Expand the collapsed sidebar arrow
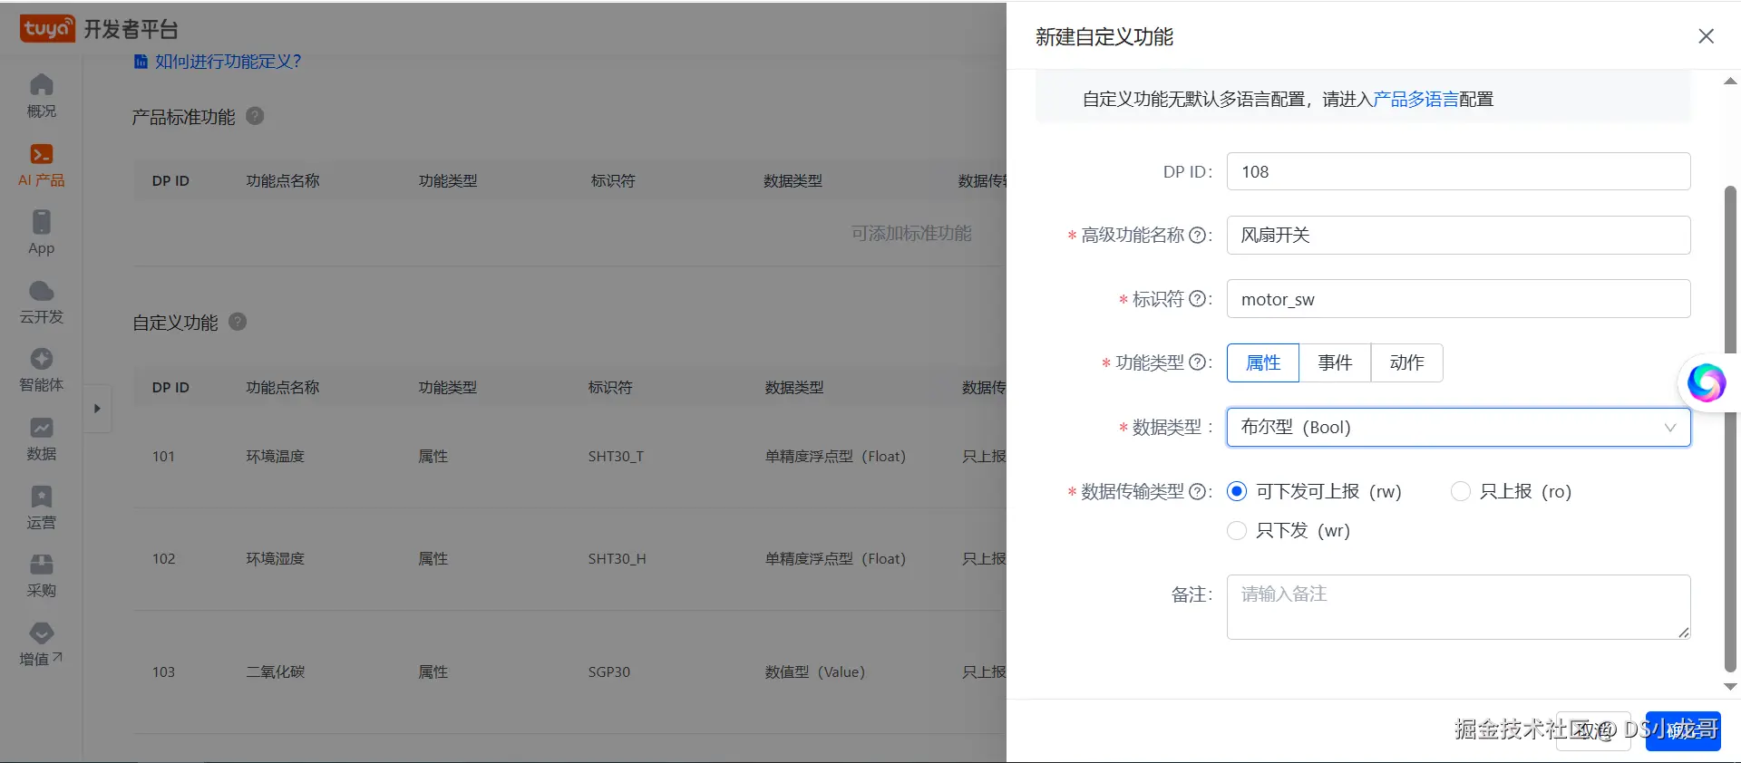 tap(97, 409)
